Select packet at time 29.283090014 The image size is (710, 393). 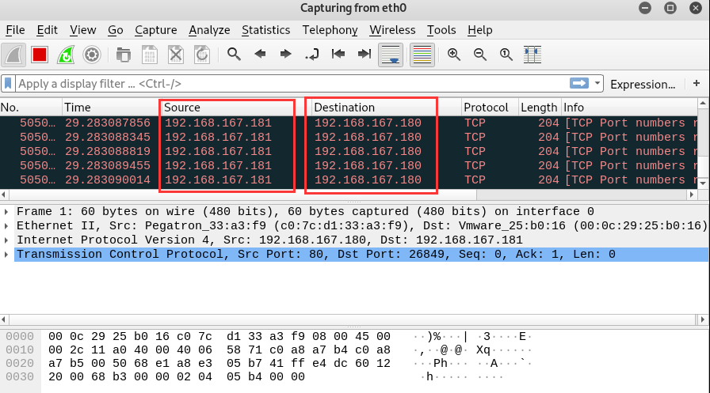[x=349, y=179]
